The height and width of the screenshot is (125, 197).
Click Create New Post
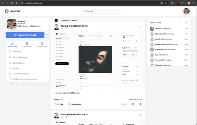click(x=25, y=35)
